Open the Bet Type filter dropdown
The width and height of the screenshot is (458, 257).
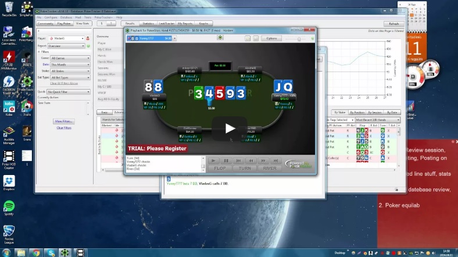(x=70, y=77)
